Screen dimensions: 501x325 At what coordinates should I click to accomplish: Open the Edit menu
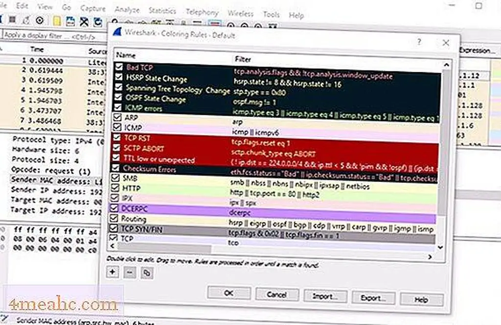pos(22,6)
